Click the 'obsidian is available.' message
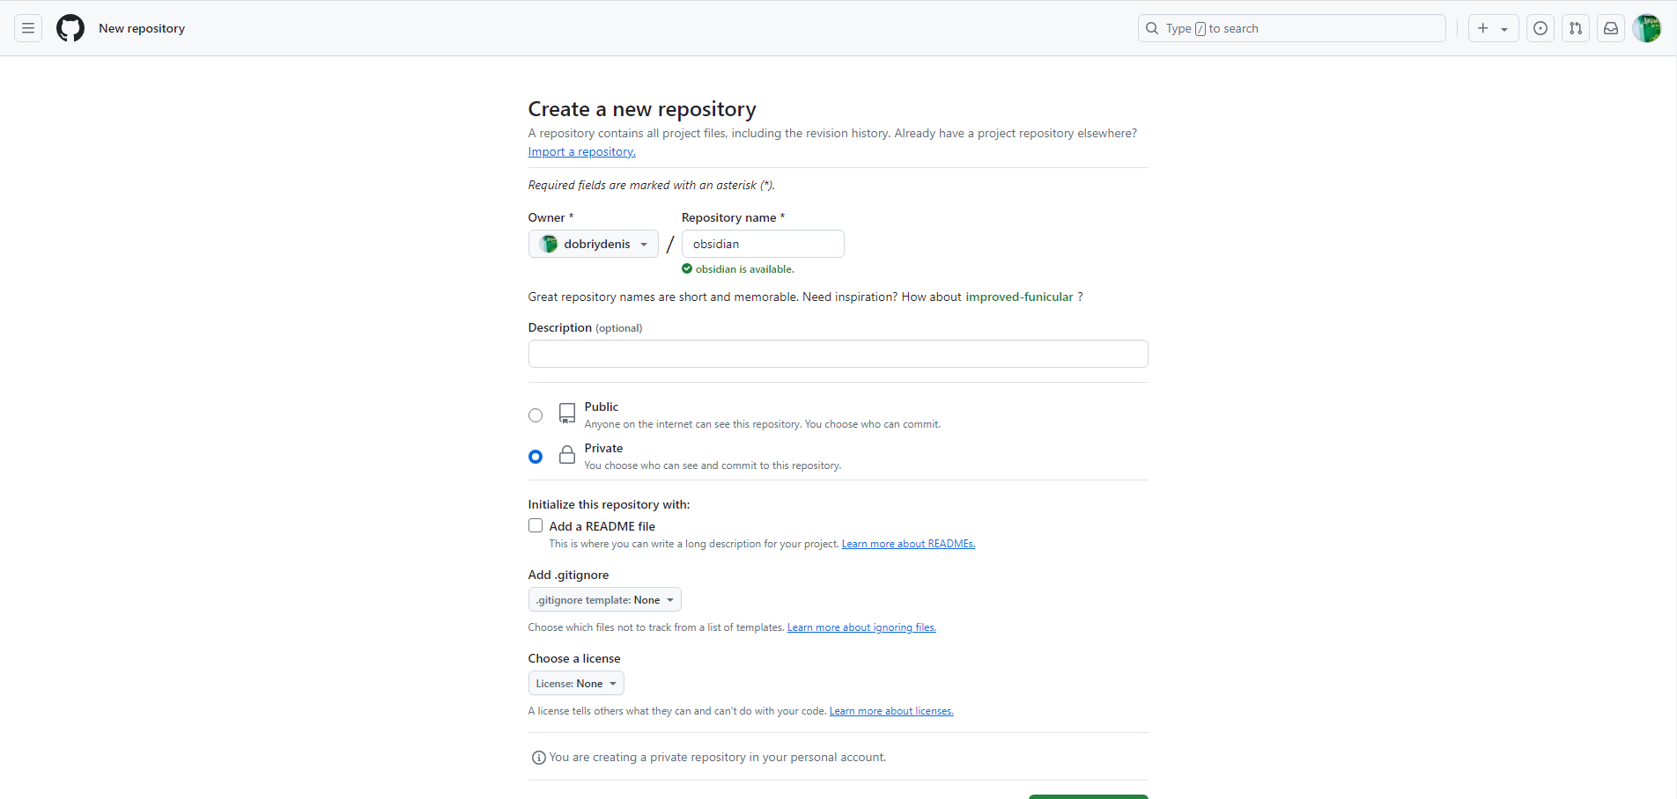Viewport: 1677px width, 799px height. point(745,269)
